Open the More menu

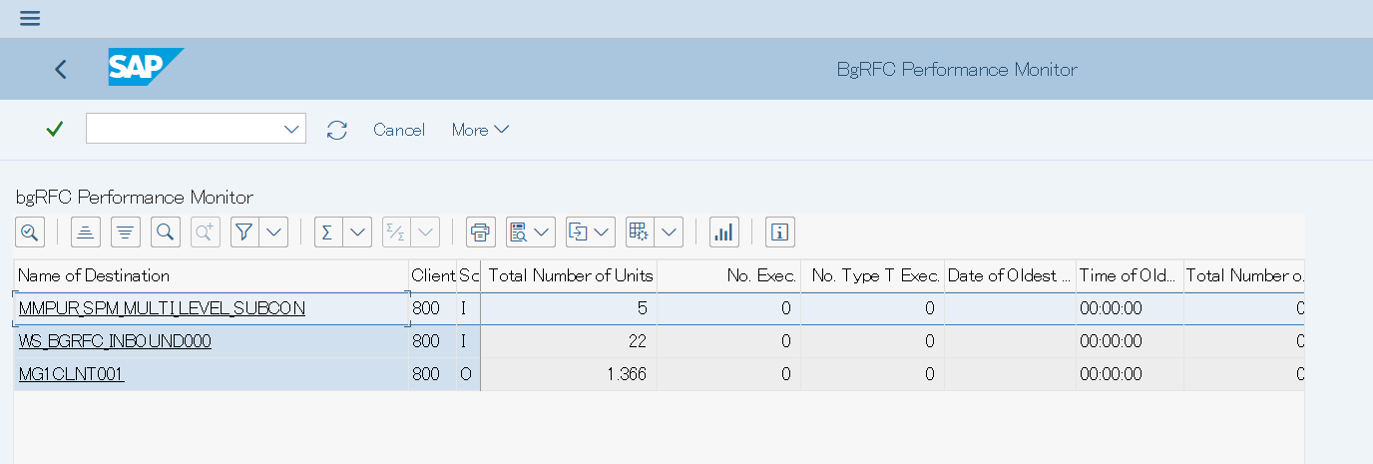pos(480,130)
